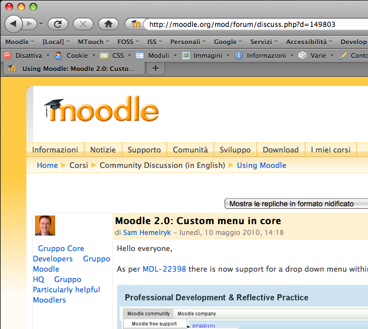
Task: Open the Moodle bookmarks folder
Action: pos(20,42)
